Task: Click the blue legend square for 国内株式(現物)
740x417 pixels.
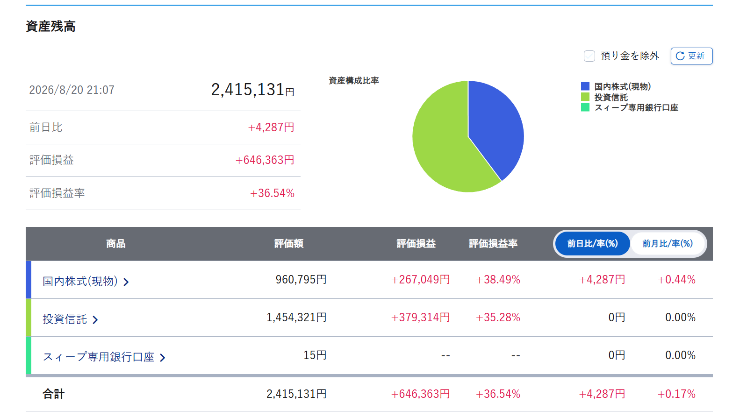Action: 585,86
